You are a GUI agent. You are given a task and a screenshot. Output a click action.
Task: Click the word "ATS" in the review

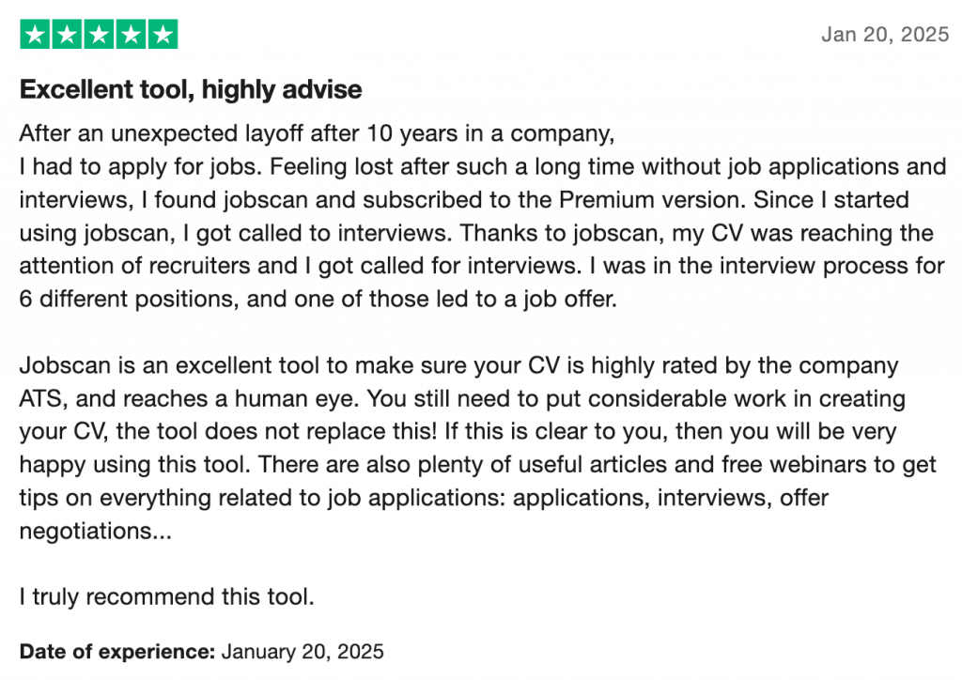click(41, 398)
